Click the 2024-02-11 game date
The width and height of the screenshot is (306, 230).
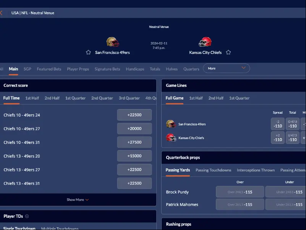click(x=159, y=43)
